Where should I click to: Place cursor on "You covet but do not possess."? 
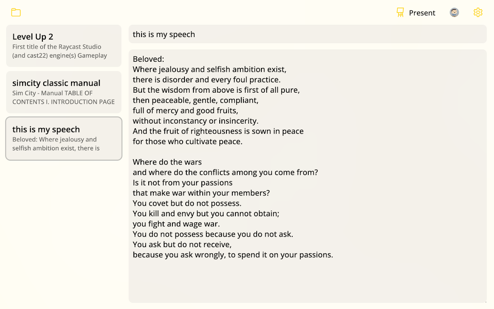click(187, 203)
